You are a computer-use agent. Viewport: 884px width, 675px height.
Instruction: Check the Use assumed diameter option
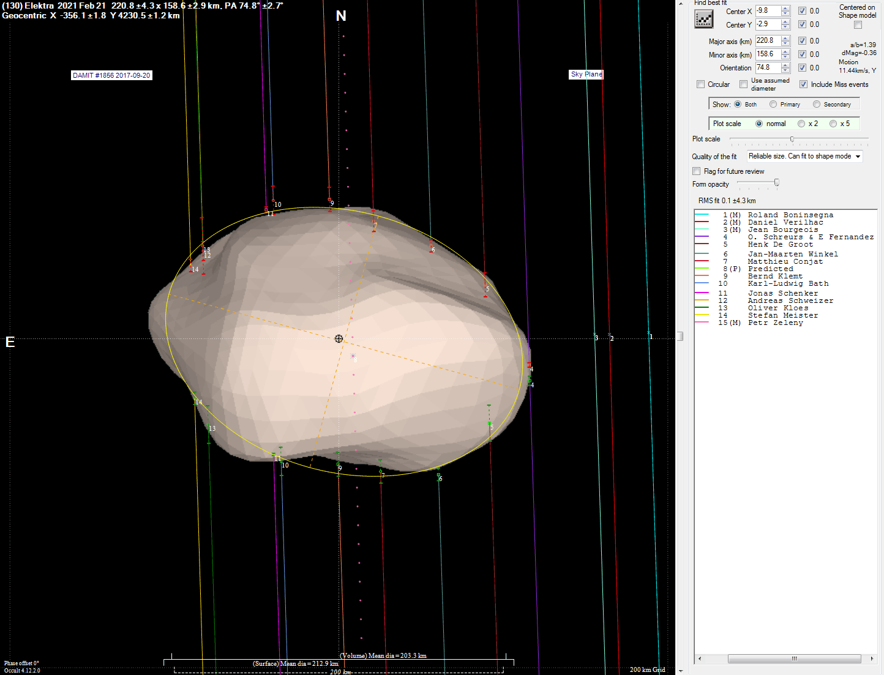tap(744, 83)
